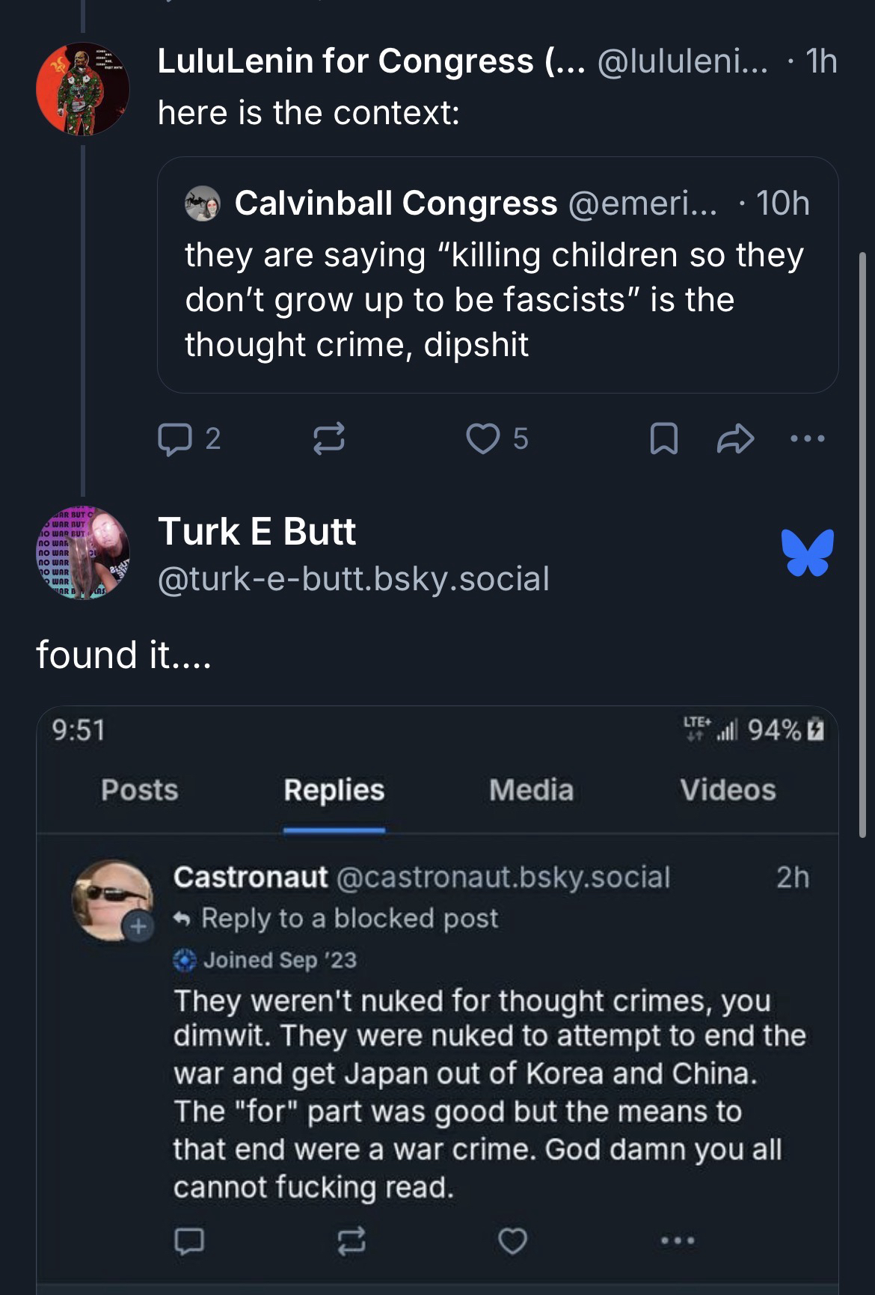
Task: Open three-dot menu on Castronaut's reply
Action: pyautogui.click(x=678, y=1241)
